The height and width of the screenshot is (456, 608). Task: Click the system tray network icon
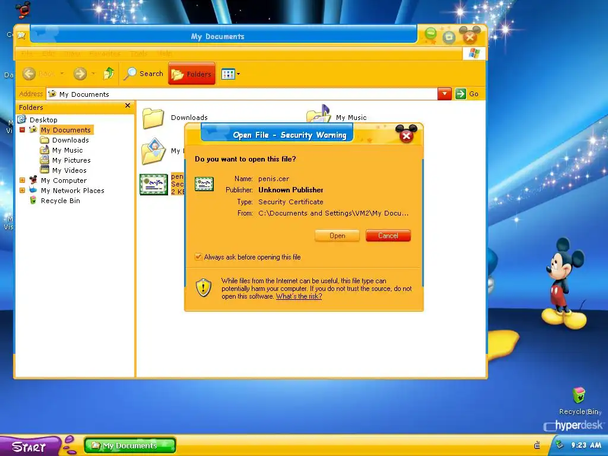pos(559,445)
